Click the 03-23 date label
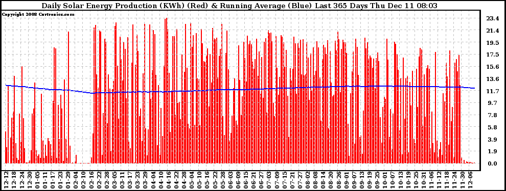The image size is (506, 191). click(x=138, y=180)
